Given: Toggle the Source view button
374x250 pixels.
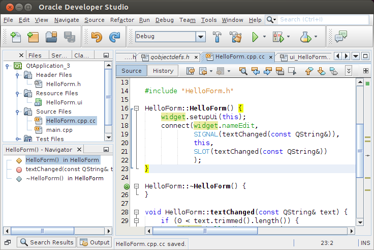Looking at the screenshot, I should click(132, 71).
